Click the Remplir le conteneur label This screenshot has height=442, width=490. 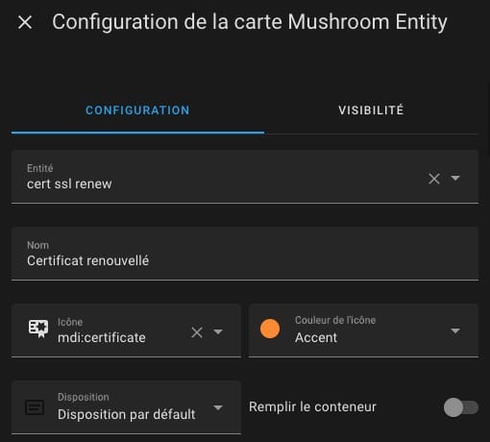coord(312,407)
